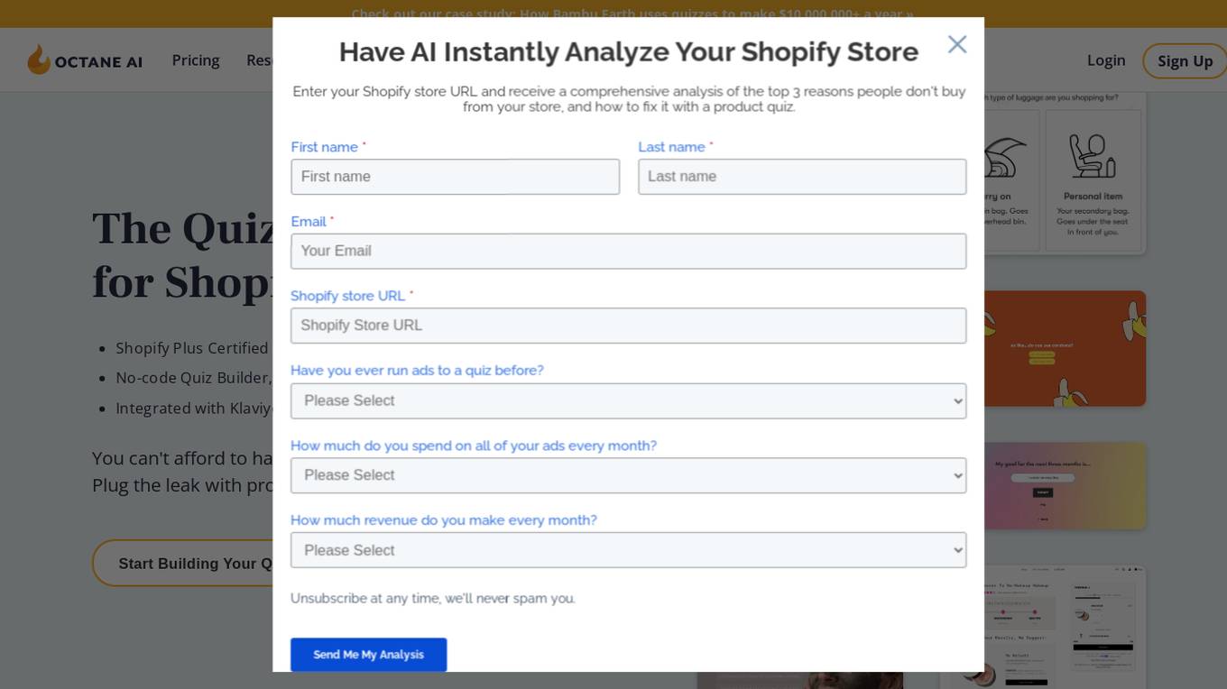Click the 'No-code Quiz Builder' bullet text
This screenshot has height=689, width=1227.
click(x=193, y=378)
